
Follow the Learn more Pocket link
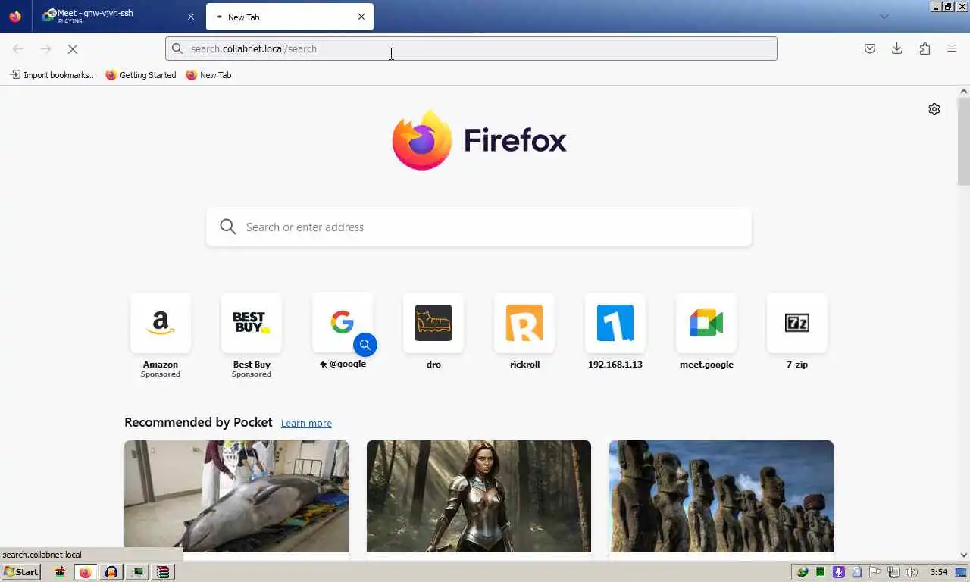(x=306, y=424)
